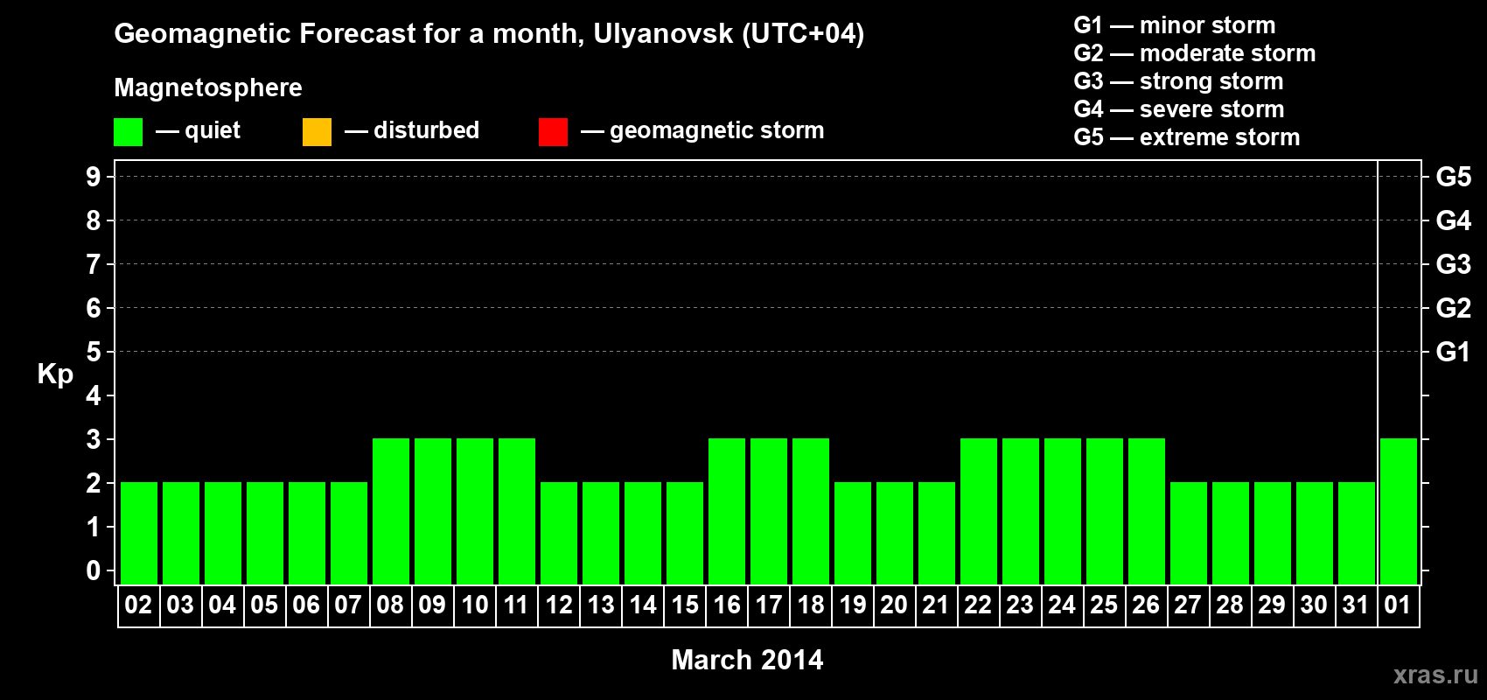Click the date label 24
The height and width of the screenshot is (700, 1487).
(x=1062, y=605)
